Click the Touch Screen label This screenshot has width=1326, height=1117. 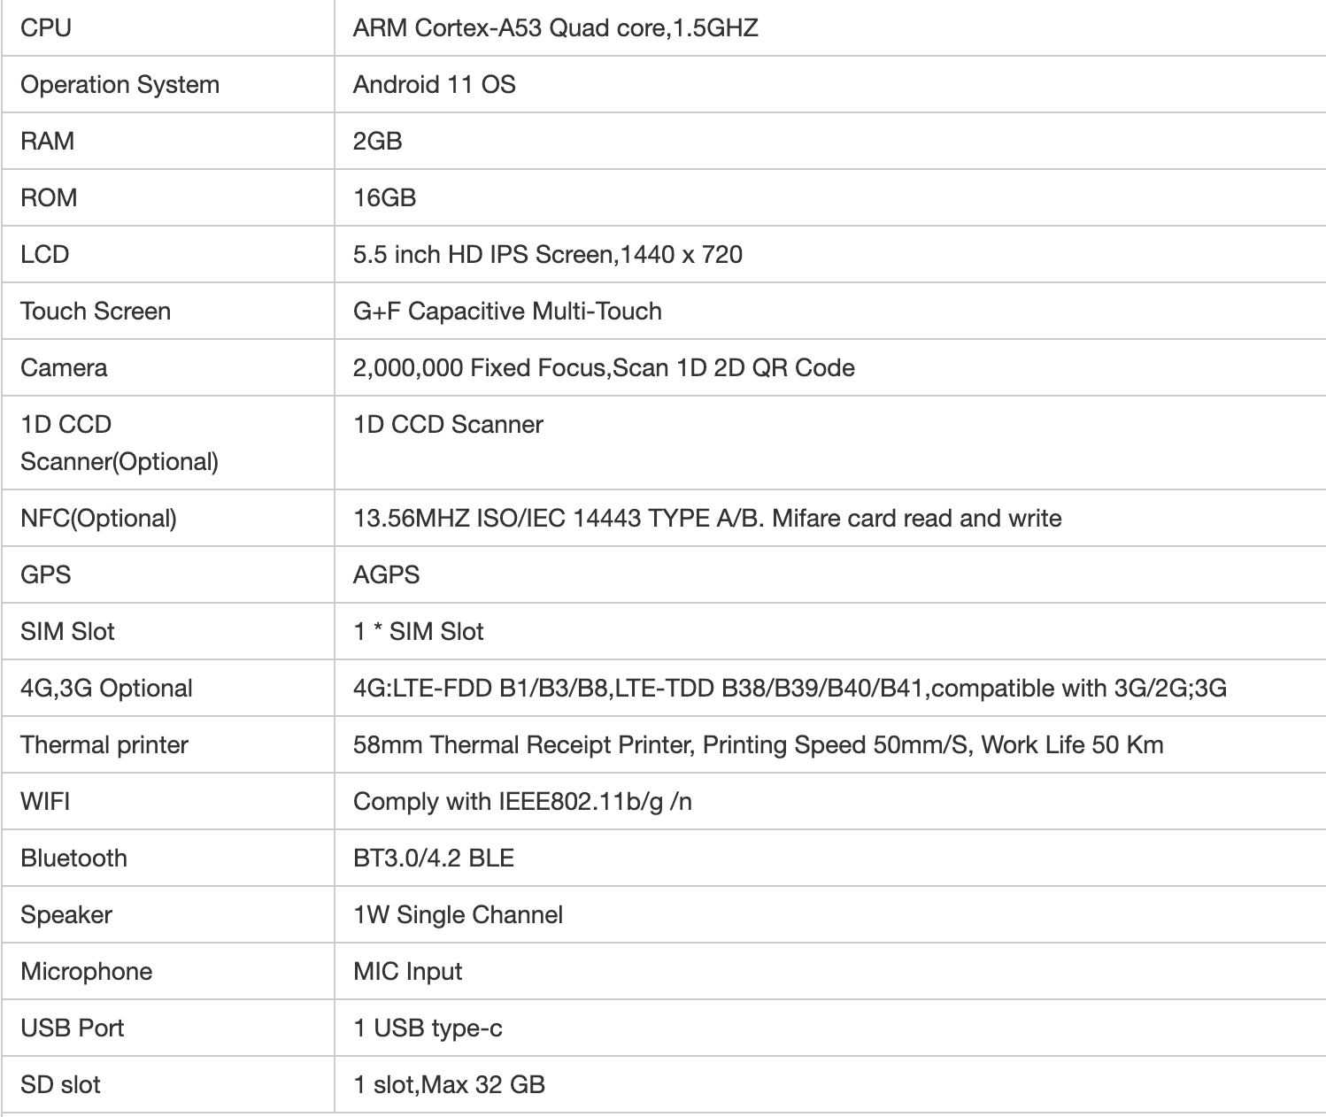96,312
